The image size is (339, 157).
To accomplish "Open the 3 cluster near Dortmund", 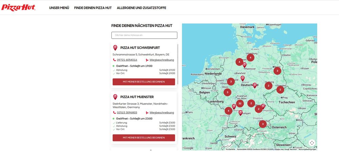I will pyautogui.click(x=231, y=82).
